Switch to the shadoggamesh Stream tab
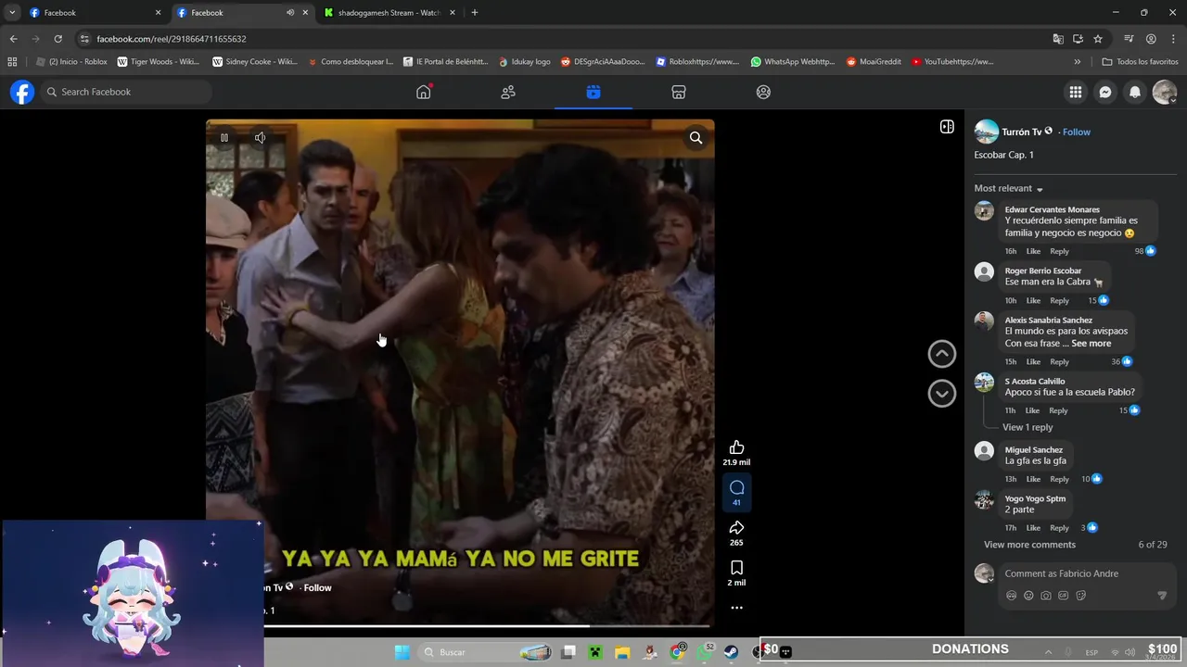The height and width of the screenshot is (667, 1187). click(x=389, y=13)
